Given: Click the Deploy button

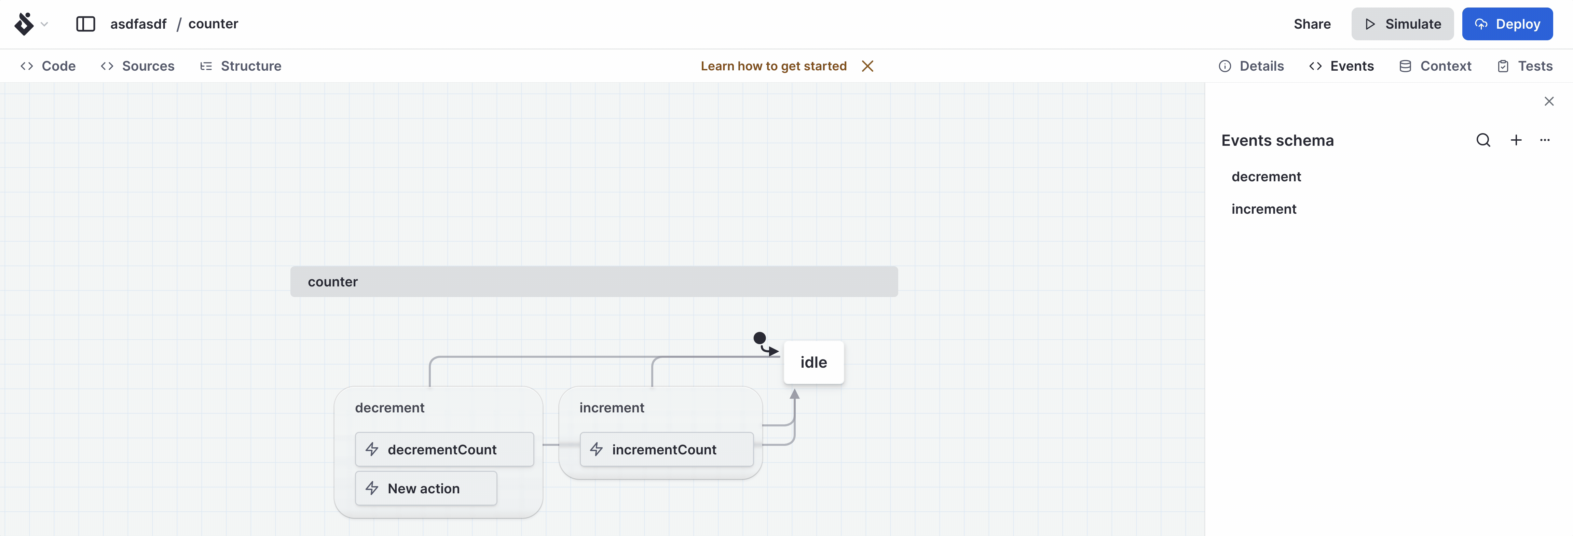Looking at the screenshot, I should (x=1507, y=24).
